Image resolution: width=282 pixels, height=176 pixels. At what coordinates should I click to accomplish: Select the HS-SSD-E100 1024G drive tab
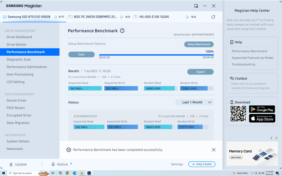(x=154, y=17)
